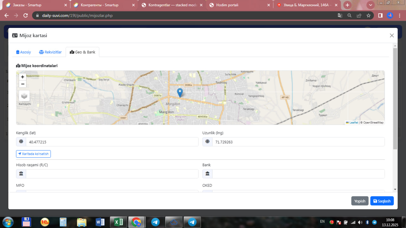This screenshot has height=228, width=406.
Task: Zoom out on the map
Action: [x=23, y=84]
